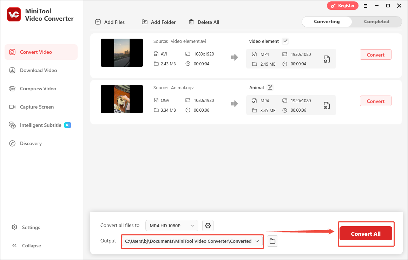
Task: Open the Intelligent Subtitle feature
Action: 40,125
